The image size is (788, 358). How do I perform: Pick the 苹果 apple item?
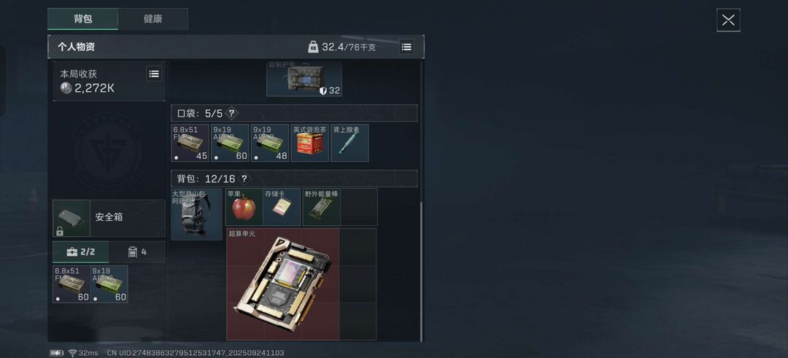point(244,207)
